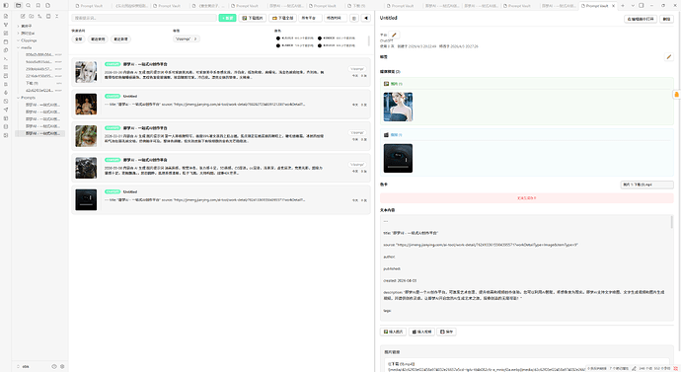681x372 pixels.
Task: Open the settings gear at bottom left
Action: [x=62, y=366]
